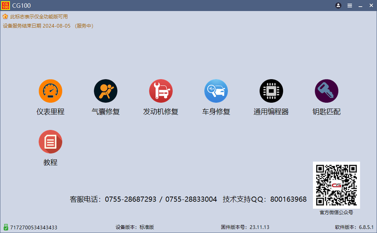Click the service end date 2024-08-05 text
377x233 pixels.
coord(57,26)
